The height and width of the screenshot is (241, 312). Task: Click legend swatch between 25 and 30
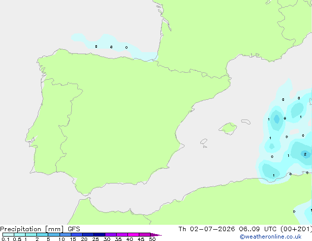99,235
